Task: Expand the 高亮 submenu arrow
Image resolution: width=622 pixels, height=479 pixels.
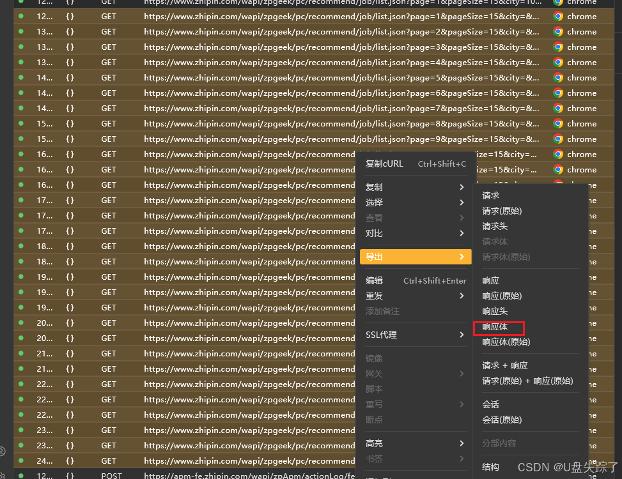Action: (462, 443)
